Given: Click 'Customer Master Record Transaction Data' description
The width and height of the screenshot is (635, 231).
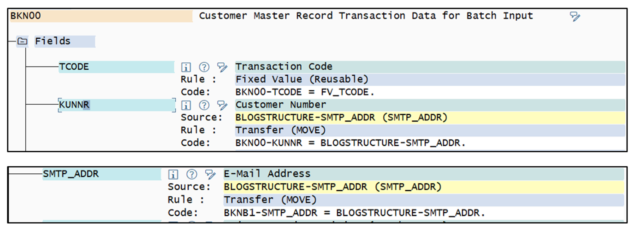Looking at the screenshot, I should (366, 16).
